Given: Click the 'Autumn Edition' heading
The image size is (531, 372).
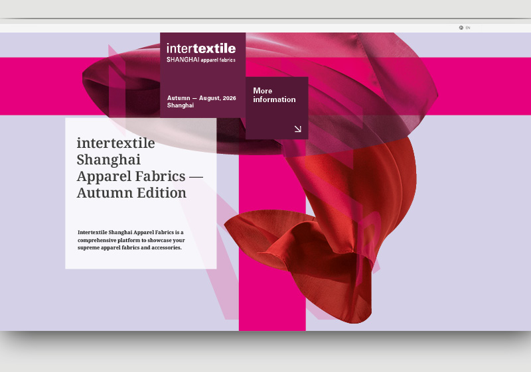Looking at the screenshot, I should 131,193.
